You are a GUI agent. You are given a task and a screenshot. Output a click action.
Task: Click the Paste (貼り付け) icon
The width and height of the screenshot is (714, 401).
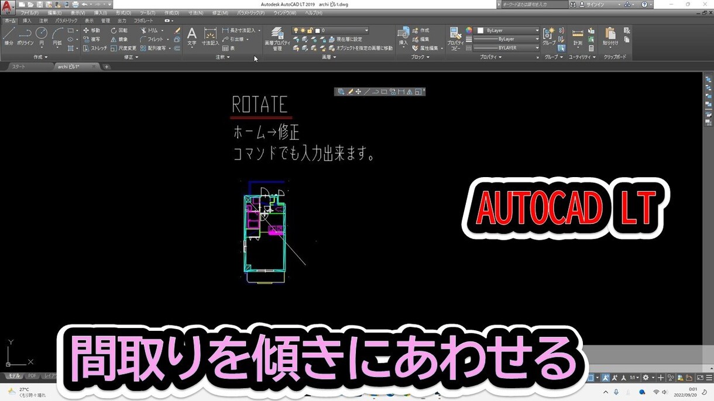[610, 36]
